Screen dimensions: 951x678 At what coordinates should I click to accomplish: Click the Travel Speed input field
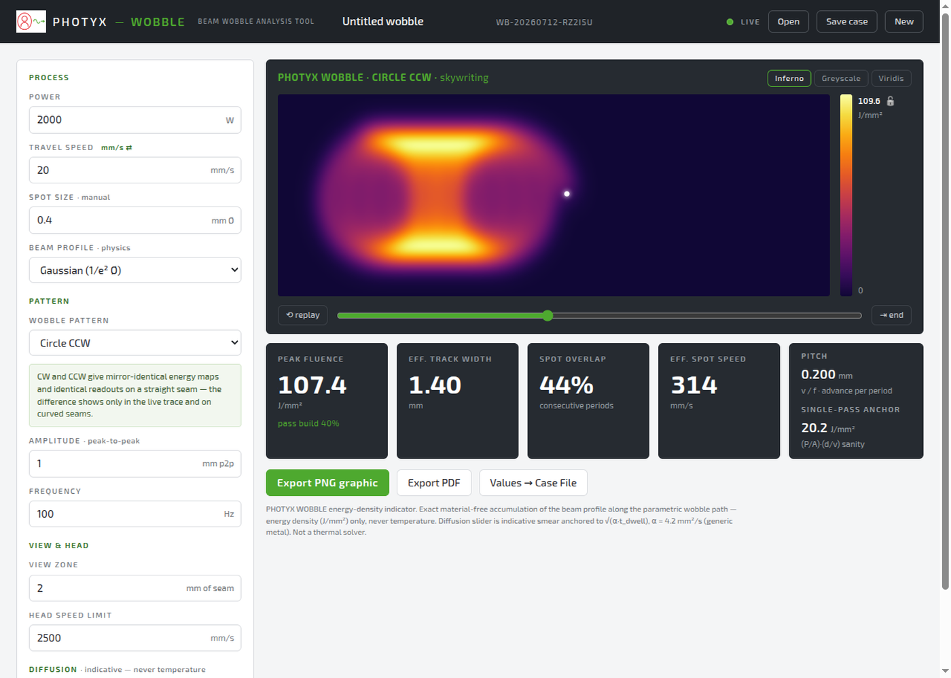(135, 170)
